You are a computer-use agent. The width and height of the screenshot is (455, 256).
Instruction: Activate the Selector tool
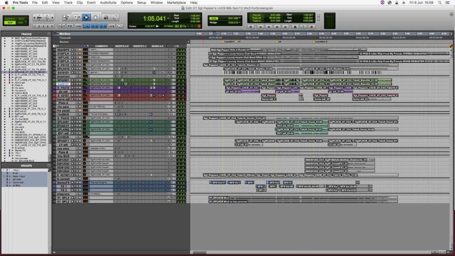pos(86,18)
